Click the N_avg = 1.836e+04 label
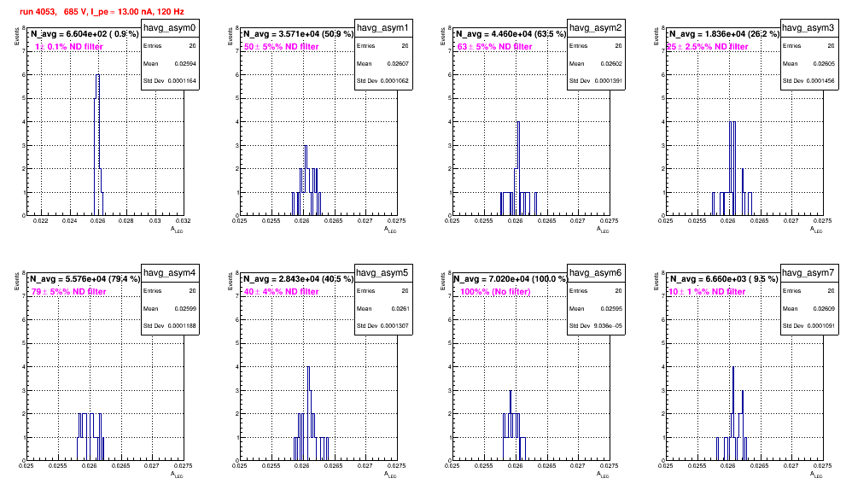The width and height of the screenshot is (852, 490). (x=724, y=33)
